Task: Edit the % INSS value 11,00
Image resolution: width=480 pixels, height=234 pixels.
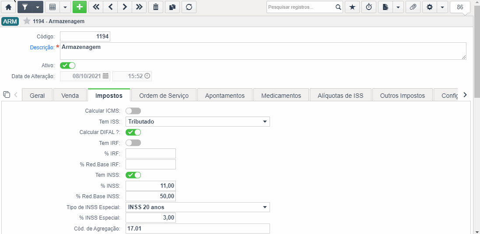Action: coord(151,186)
